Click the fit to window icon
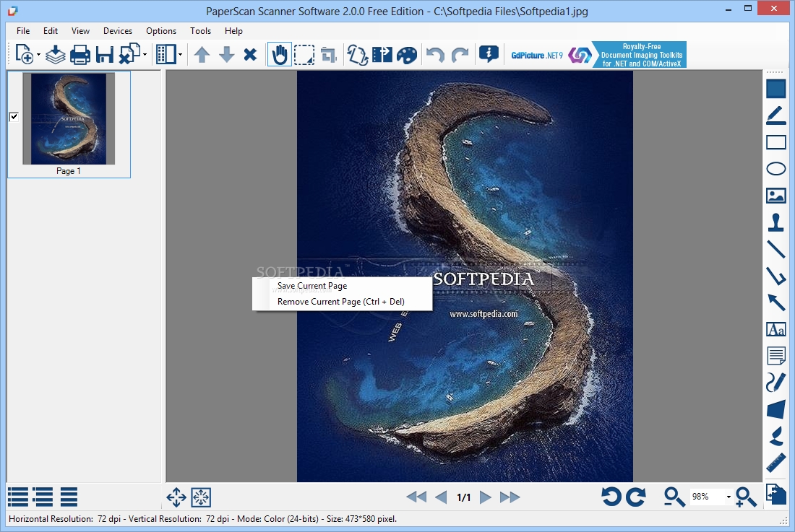The image size is (795, 532). click(x=201, y=497)
